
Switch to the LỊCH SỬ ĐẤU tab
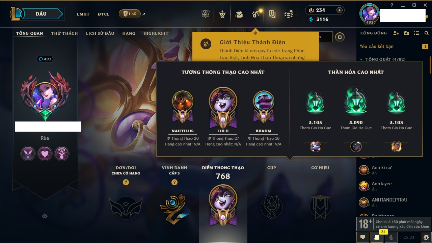coord(100,33)
